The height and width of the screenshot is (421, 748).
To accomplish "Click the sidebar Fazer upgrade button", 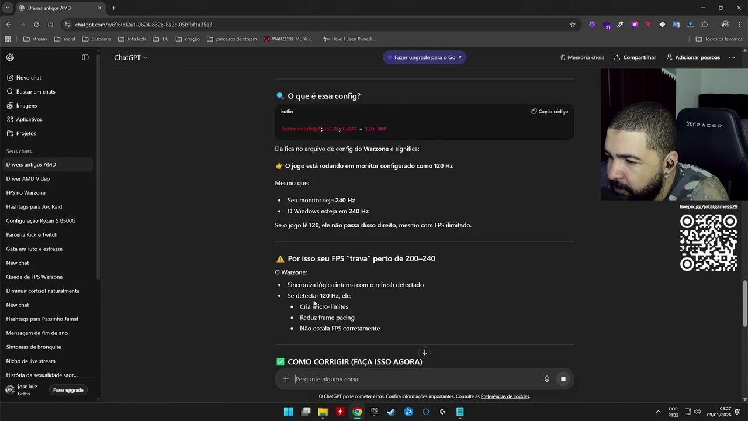I will pyautogui.click(x=68, y=390).
